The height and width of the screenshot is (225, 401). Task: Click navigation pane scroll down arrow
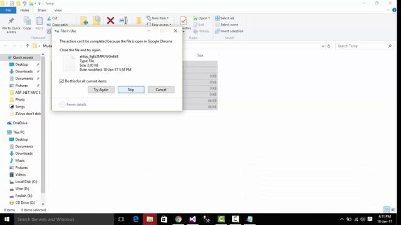coord(43,204)
